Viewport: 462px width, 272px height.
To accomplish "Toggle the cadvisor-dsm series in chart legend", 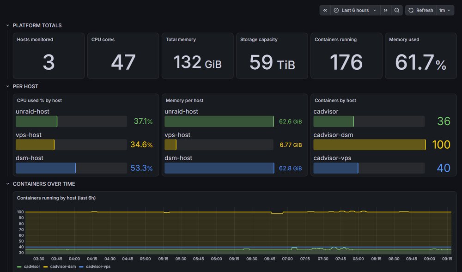I will point(63,266).
